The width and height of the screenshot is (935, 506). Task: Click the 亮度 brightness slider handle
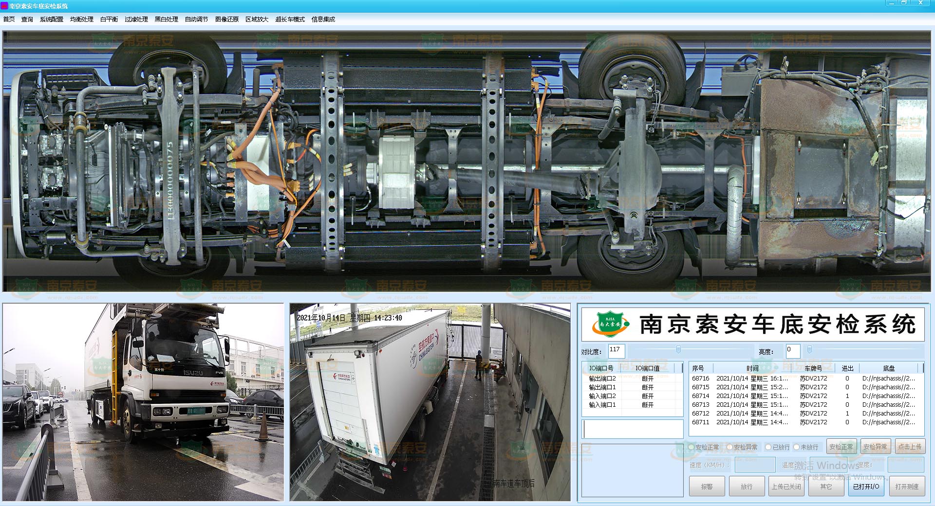point(809,349)
